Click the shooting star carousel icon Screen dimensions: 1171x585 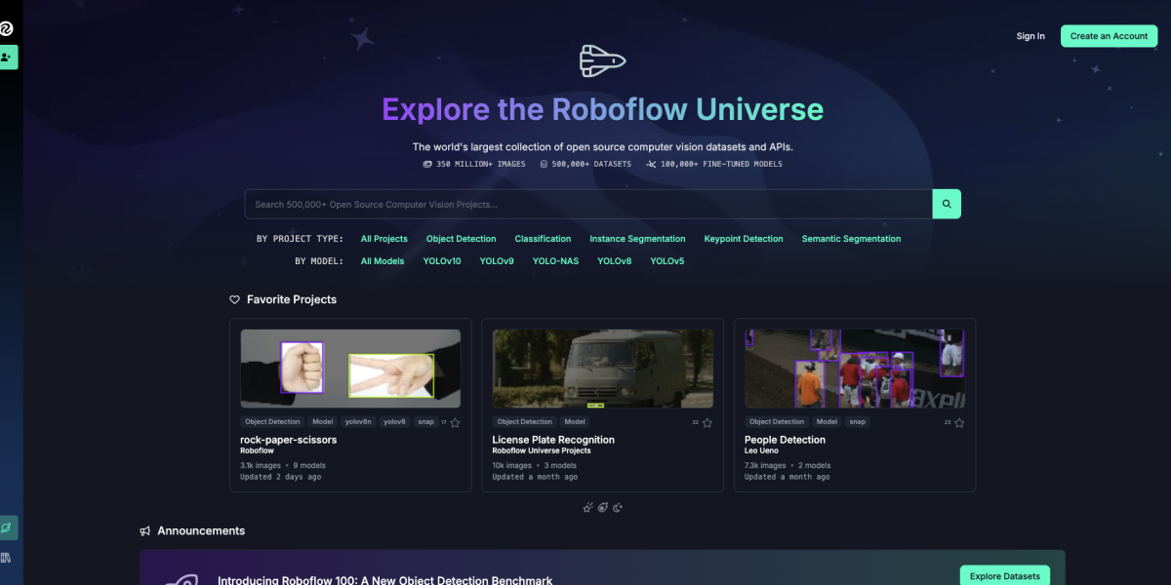click(587, 507)
